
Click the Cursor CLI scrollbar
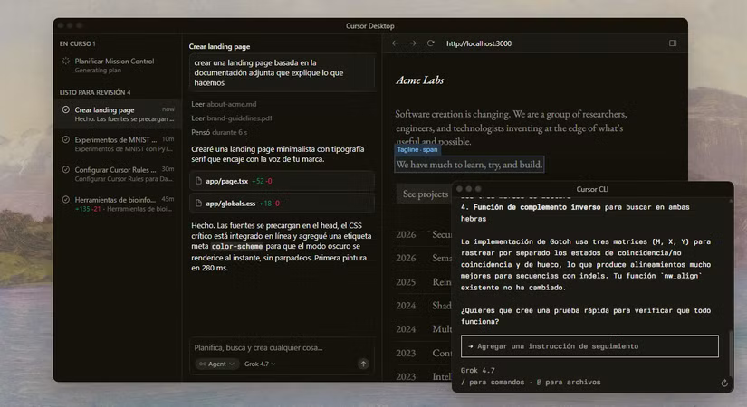tap(731, 354)
